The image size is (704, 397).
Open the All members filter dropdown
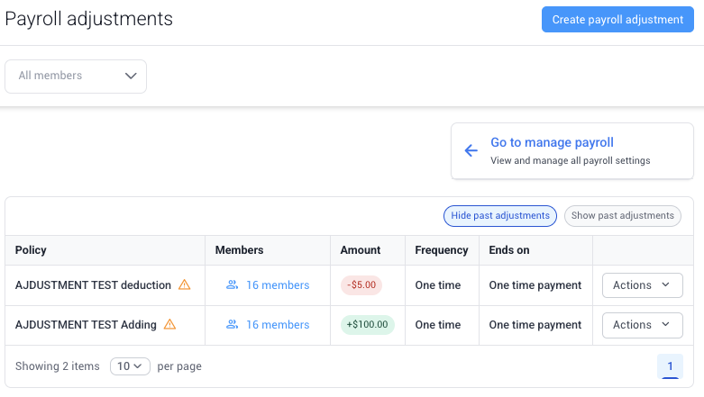coord(76,77)
